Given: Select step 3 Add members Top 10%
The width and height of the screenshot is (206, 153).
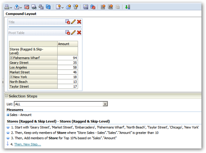Looking at the screenshot, I should (63, 138).
